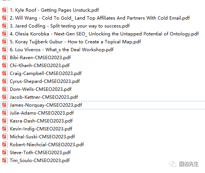Viewport: 205px width, 173px height.
Task: Click PDF icon beside Koray Tuğberk Gubur file
Action: tap(5, 41)
